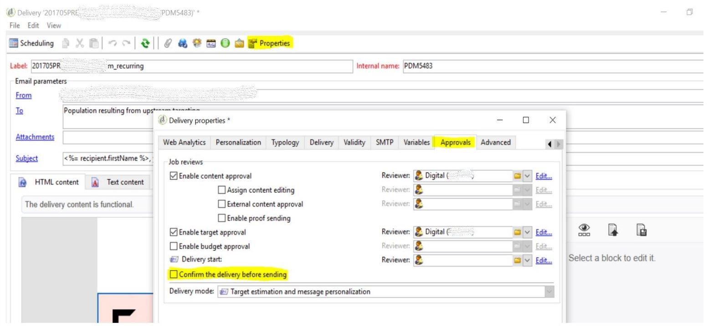Open Properties from the toolbar
708x326 pixels.
point(271,44)
